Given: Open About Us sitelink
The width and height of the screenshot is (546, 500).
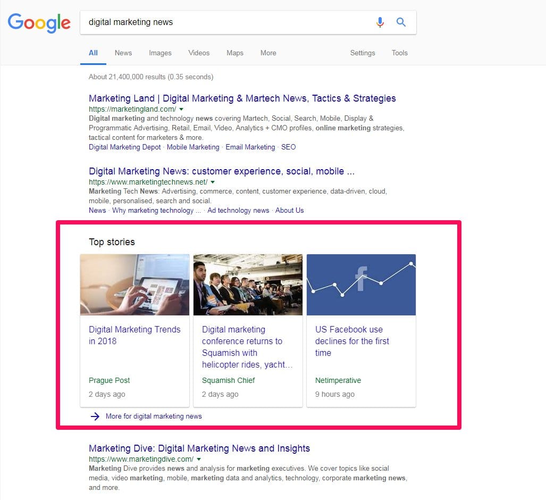Looking at the screenshot, I should (x=289, y=211).
